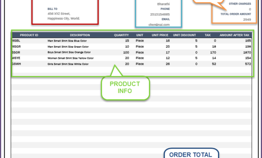Select unit price 16 for MSBL

click(x=168, y=41)
